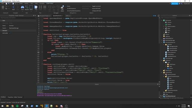The height and width of the screenshot is (108, 192).
Task: Click the Back navigation arrow
Action: [13, 7]
